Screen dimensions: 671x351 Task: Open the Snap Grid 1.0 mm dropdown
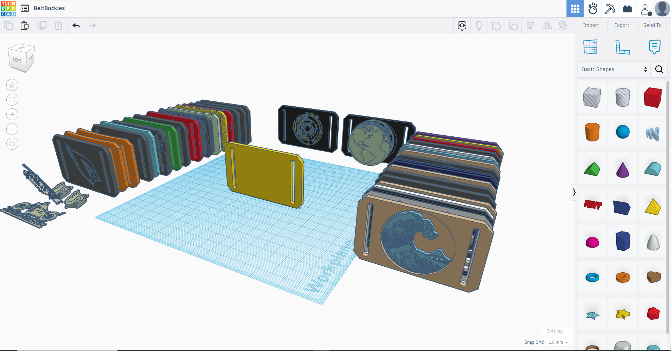click(558, 342)
